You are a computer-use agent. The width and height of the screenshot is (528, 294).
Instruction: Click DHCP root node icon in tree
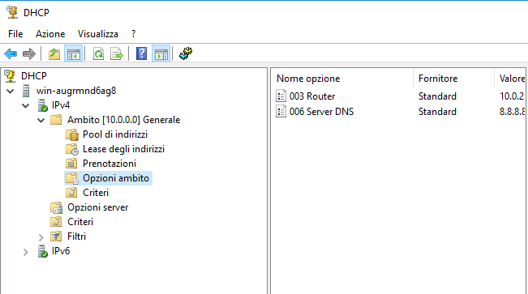pyautogui.click(x=10, y=76)
